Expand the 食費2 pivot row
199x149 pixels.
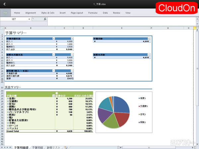(8, 98)
